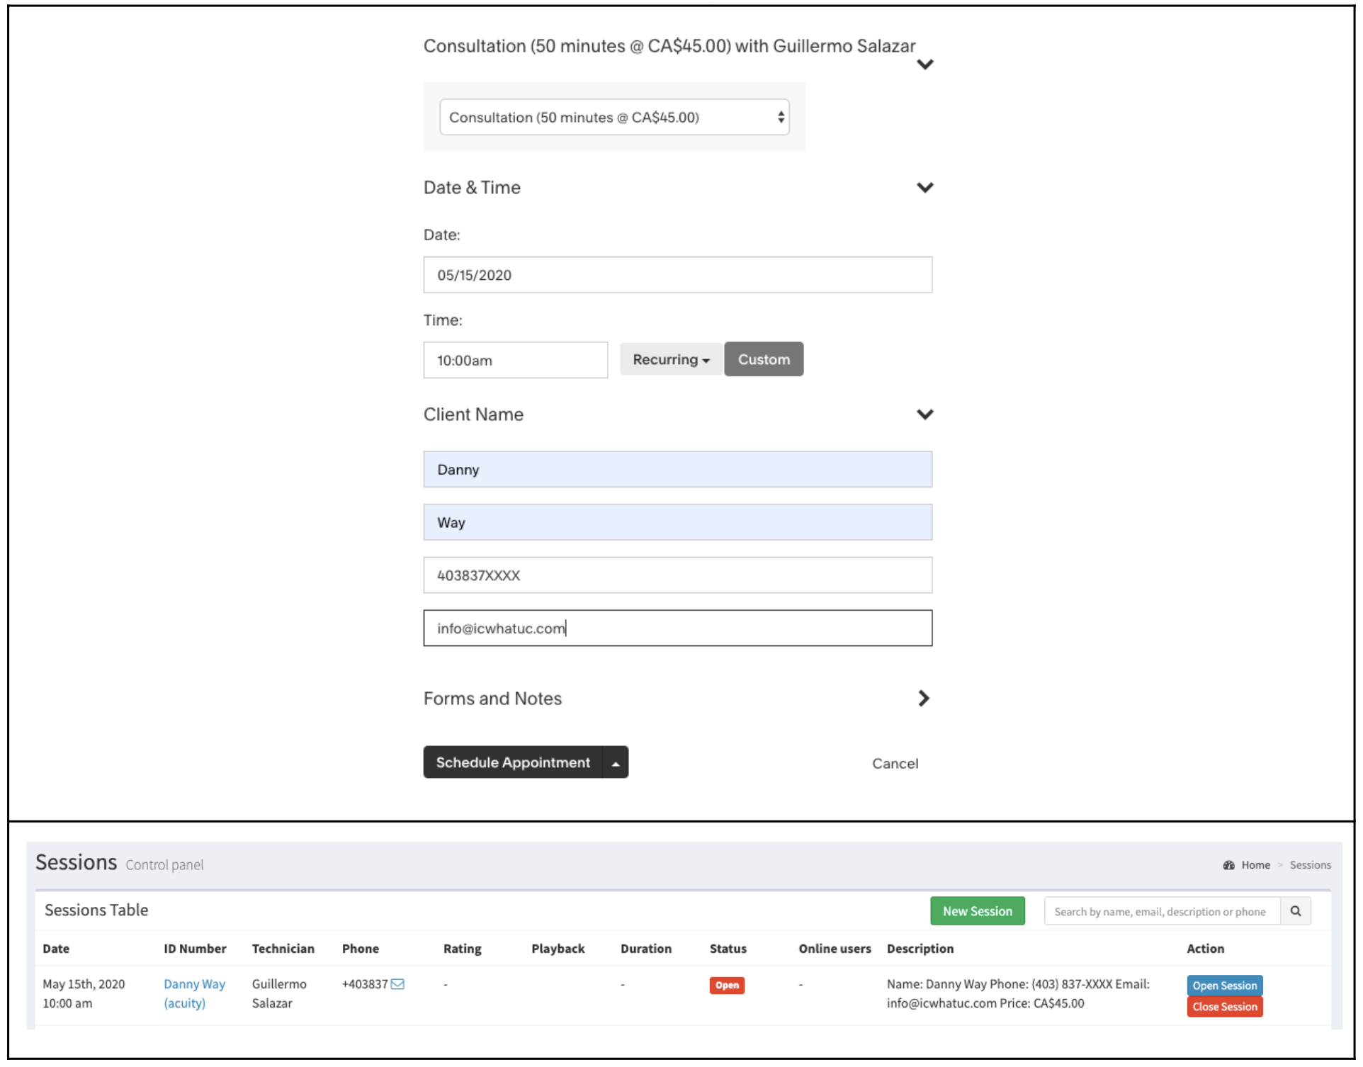
Task: Click the May 15th, 2020 date cell
Action: click(84, 993)
